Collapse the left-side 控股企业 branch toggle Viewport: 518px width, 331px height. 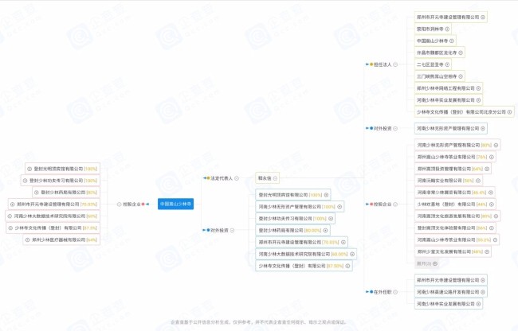(120, 204)
